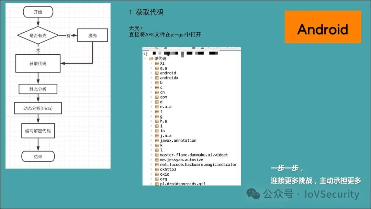371x209 pixels.
Task: Click the org package icon
Action: coord(157,179)
